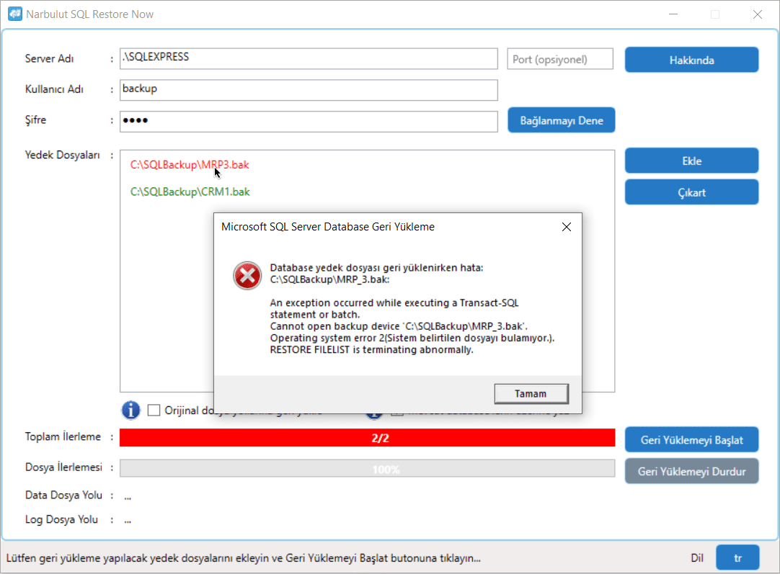The image size is (780, 574).
Task: Focus the Şifre password field
Action: click(309, 121)
